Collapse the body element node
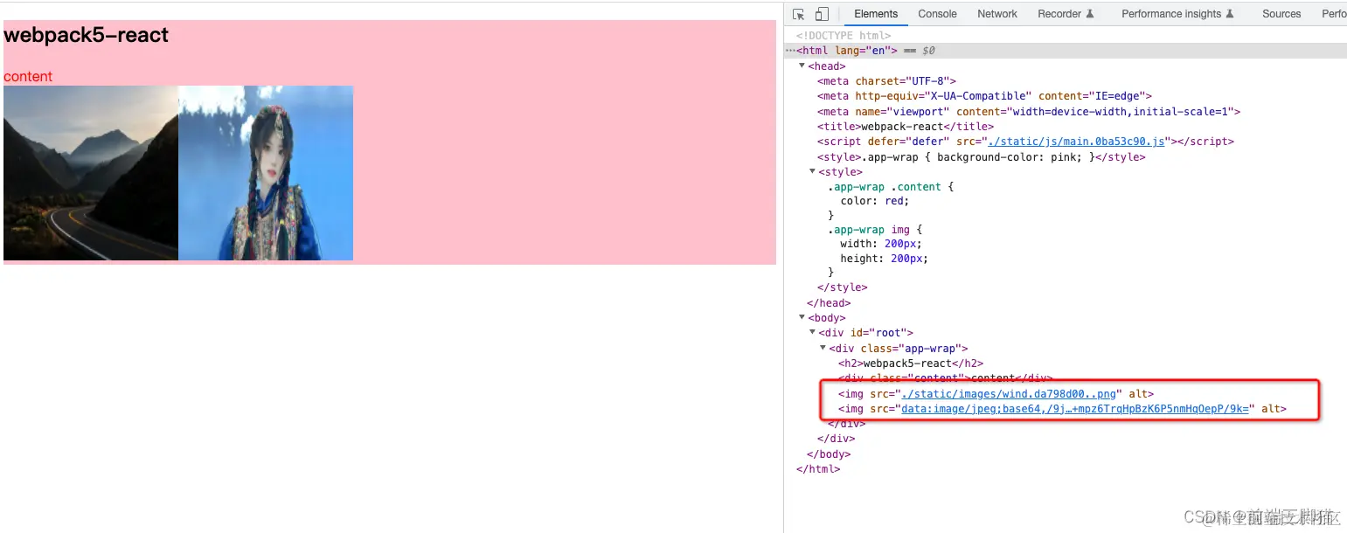 click(x=802, y=318)
